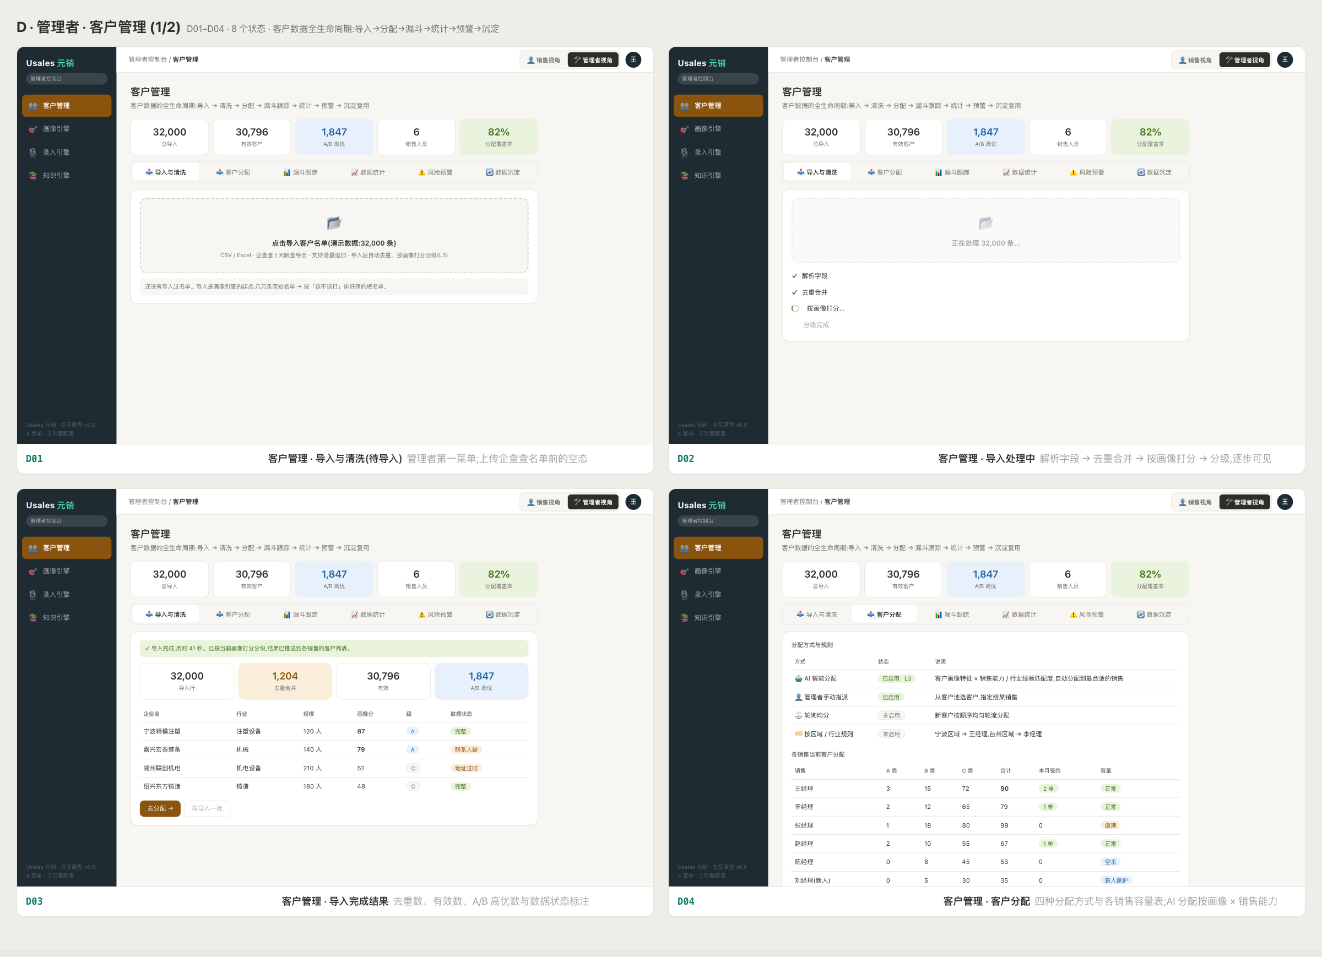In frame D02, click the 知识引擎 sidebar icon
The width and height of the screenshot is (1322, 957).
pos(684,176)
